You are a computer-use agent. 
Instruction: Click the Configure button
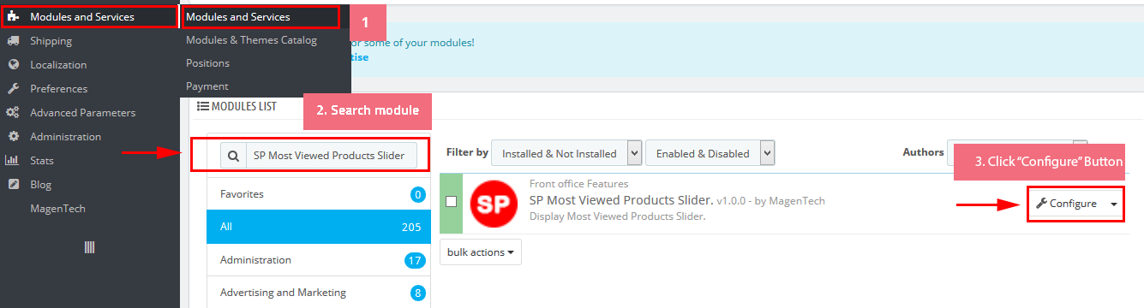[1066, 204]
